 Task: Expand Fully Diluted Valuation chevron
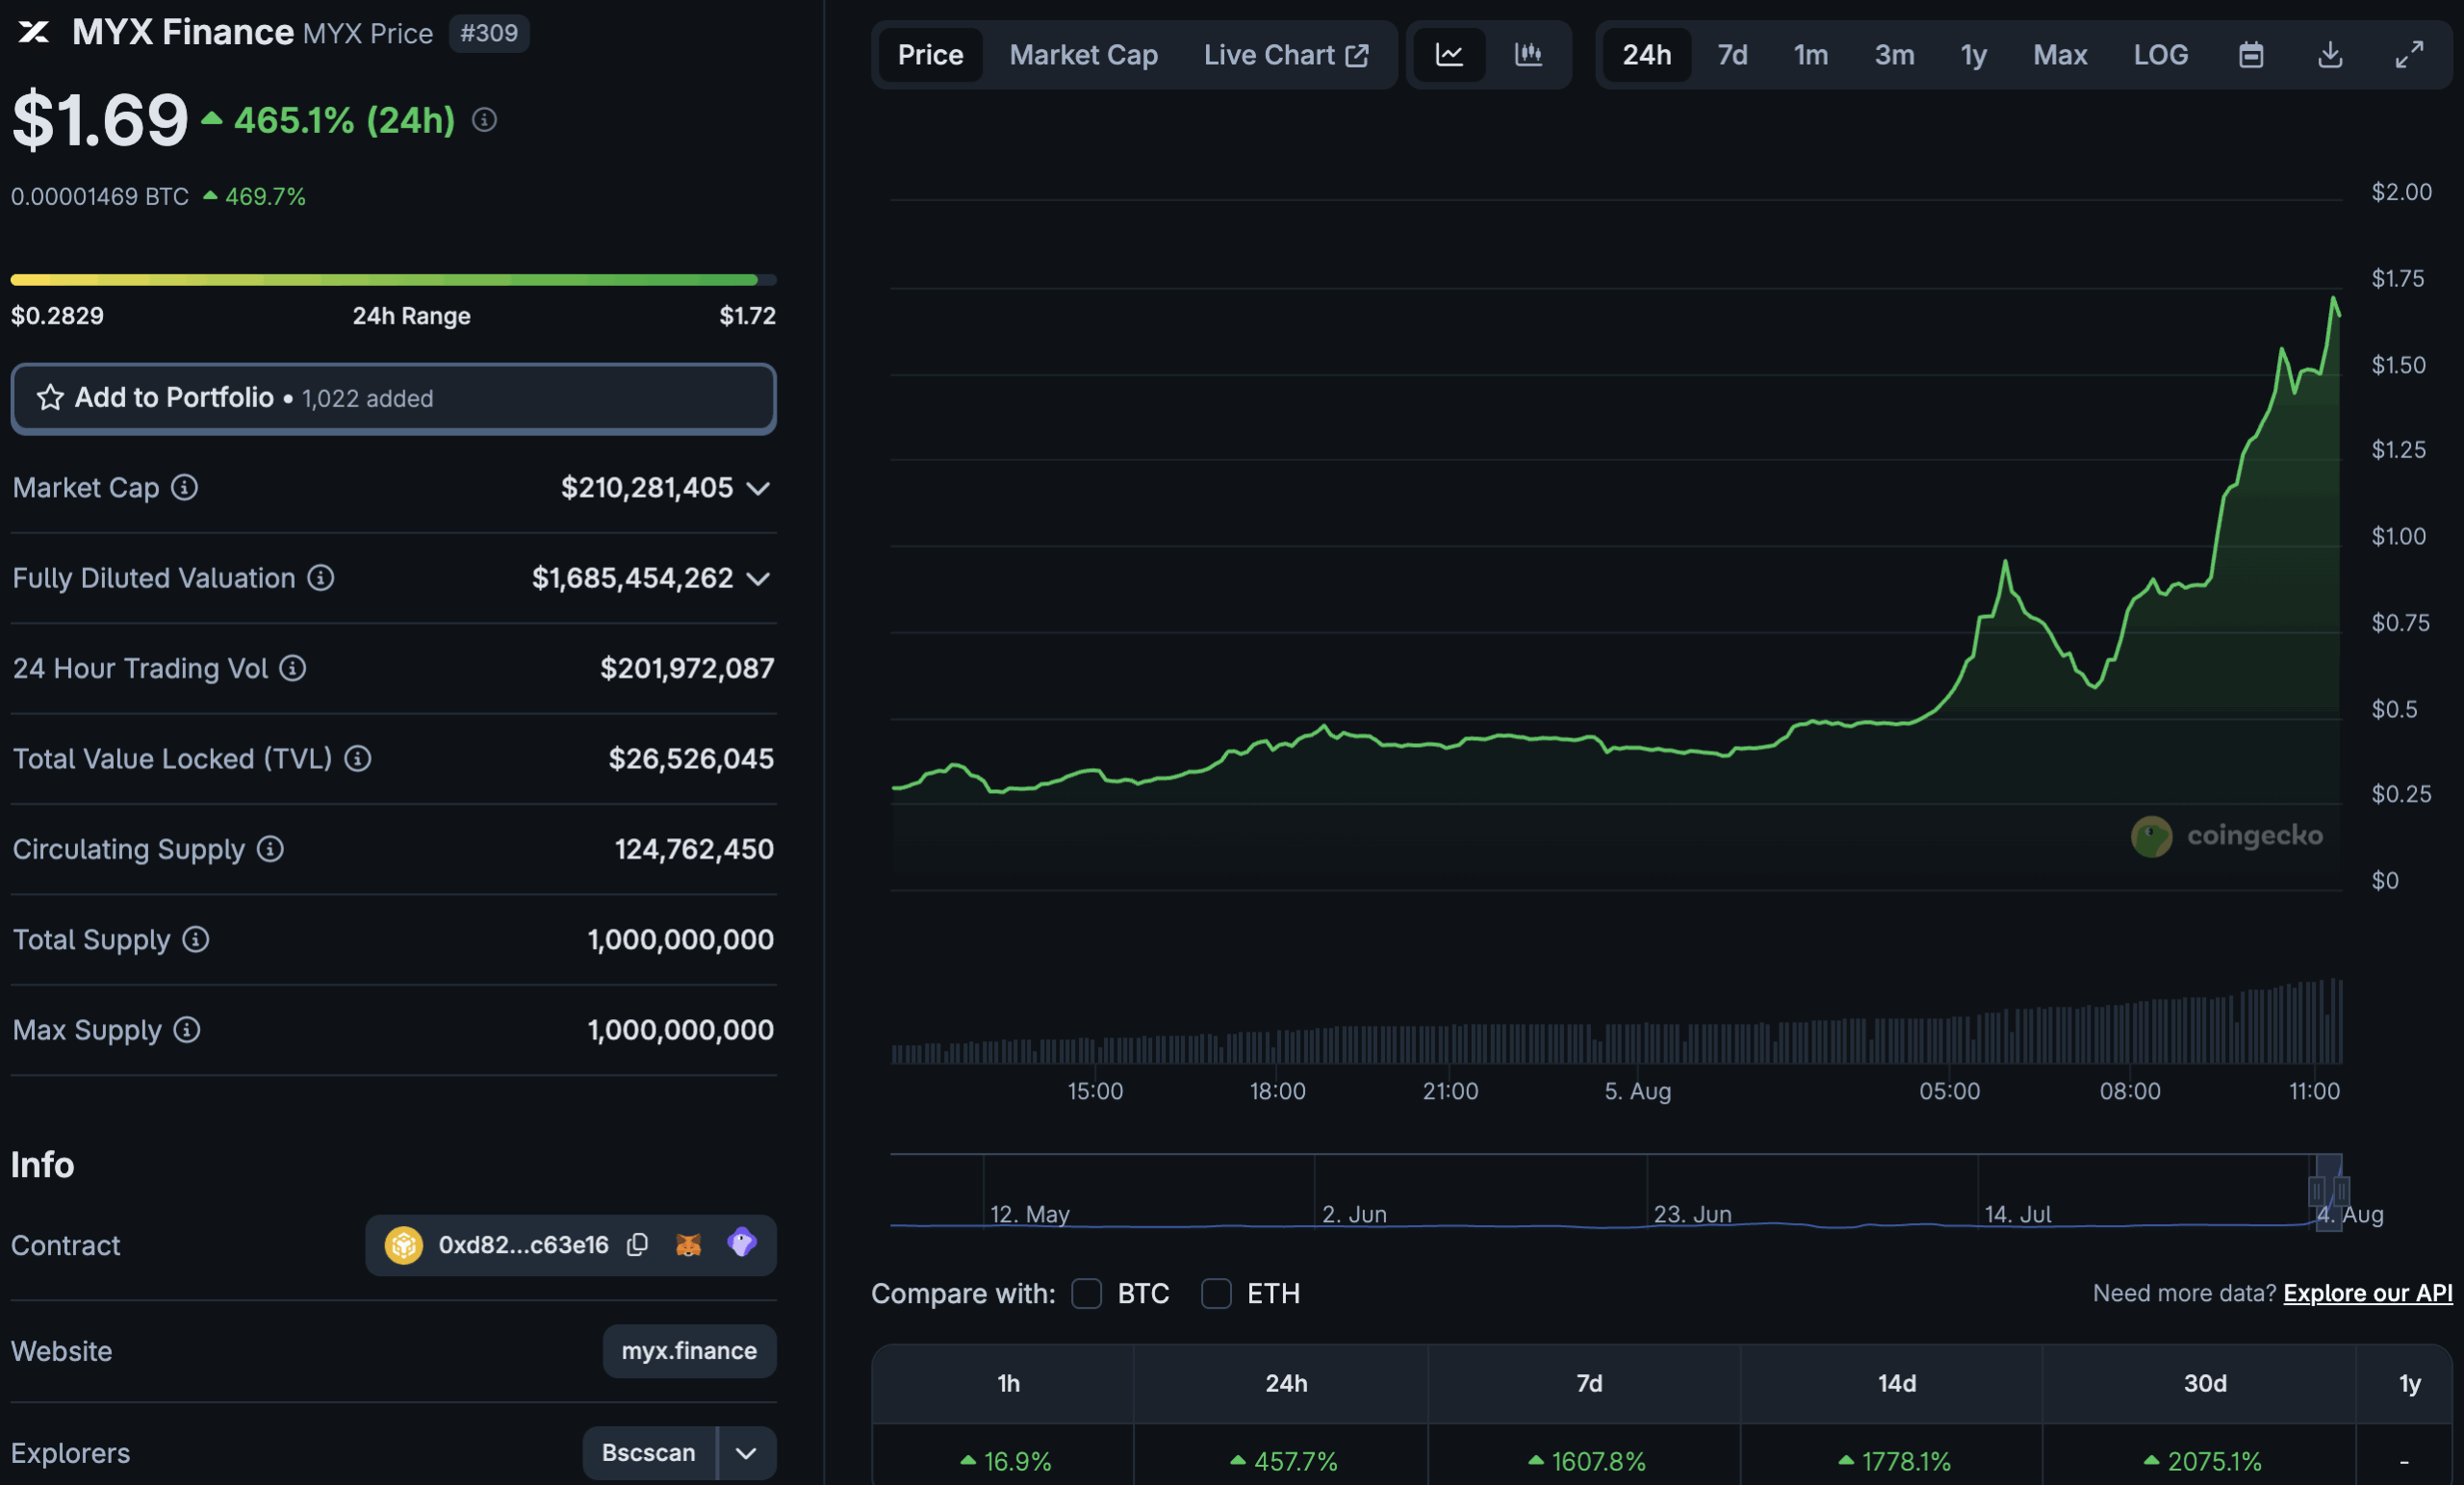758,579
